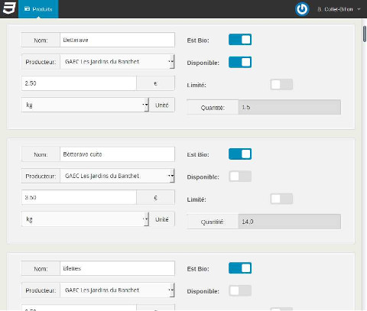Viewport: 367px width, 311px height.
Task: Click the 2.50 price field
Action: coord(79,83)
